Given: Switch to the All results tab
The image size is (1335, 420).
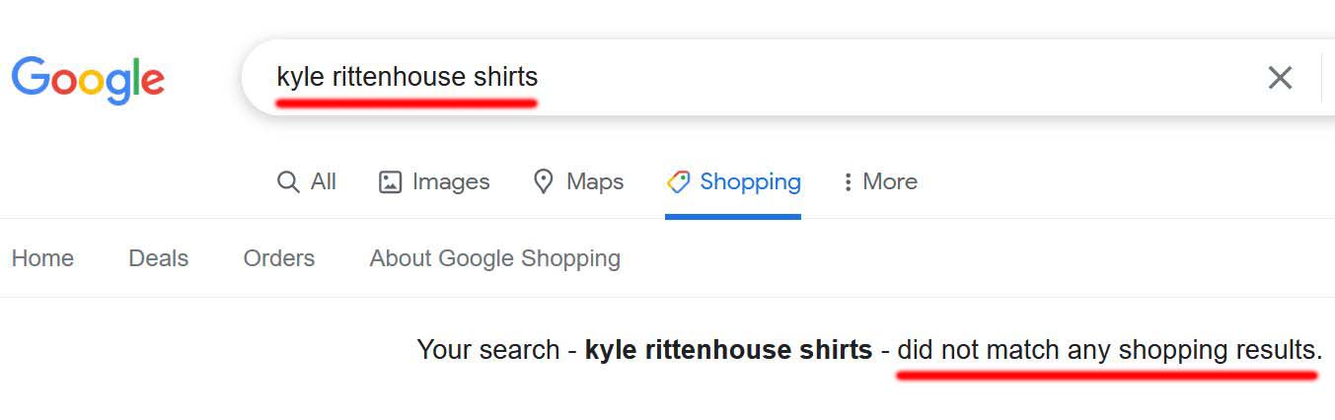Looking at the screenshot, I should pos(324,182).
